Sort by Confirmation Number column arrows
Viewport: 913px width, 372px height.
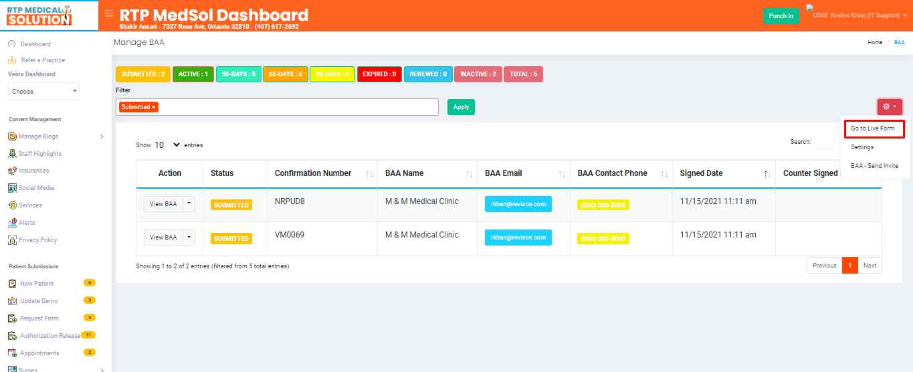point(369,174)
